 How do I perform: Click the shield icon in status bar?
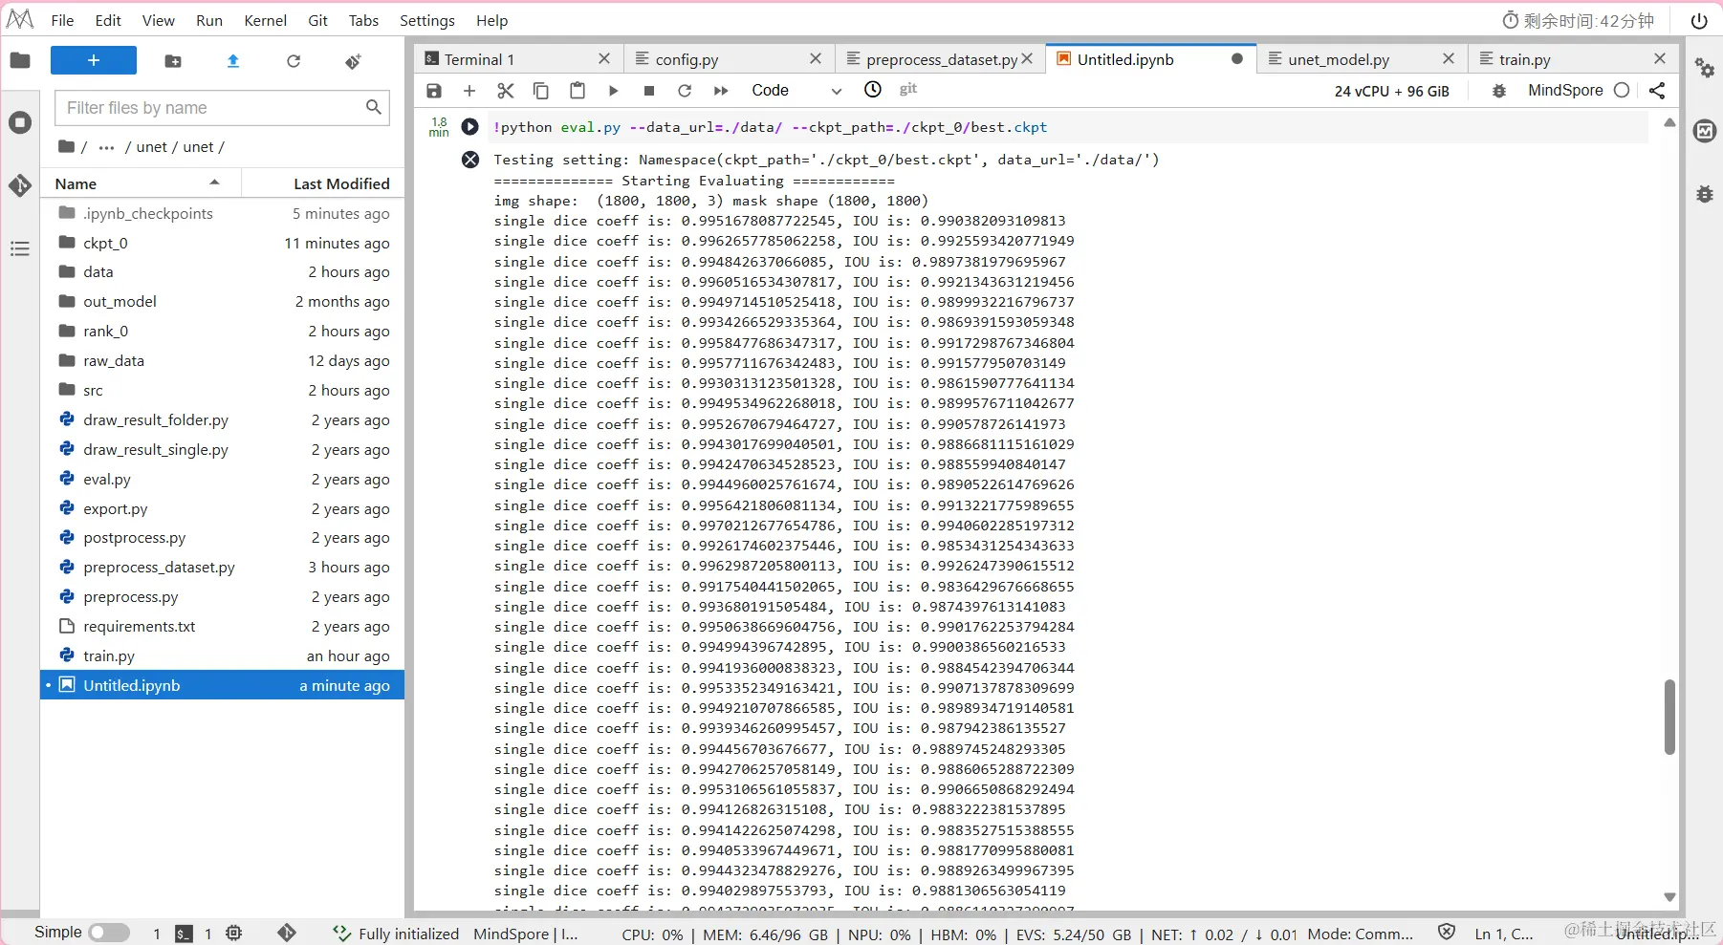[1447, 933]
